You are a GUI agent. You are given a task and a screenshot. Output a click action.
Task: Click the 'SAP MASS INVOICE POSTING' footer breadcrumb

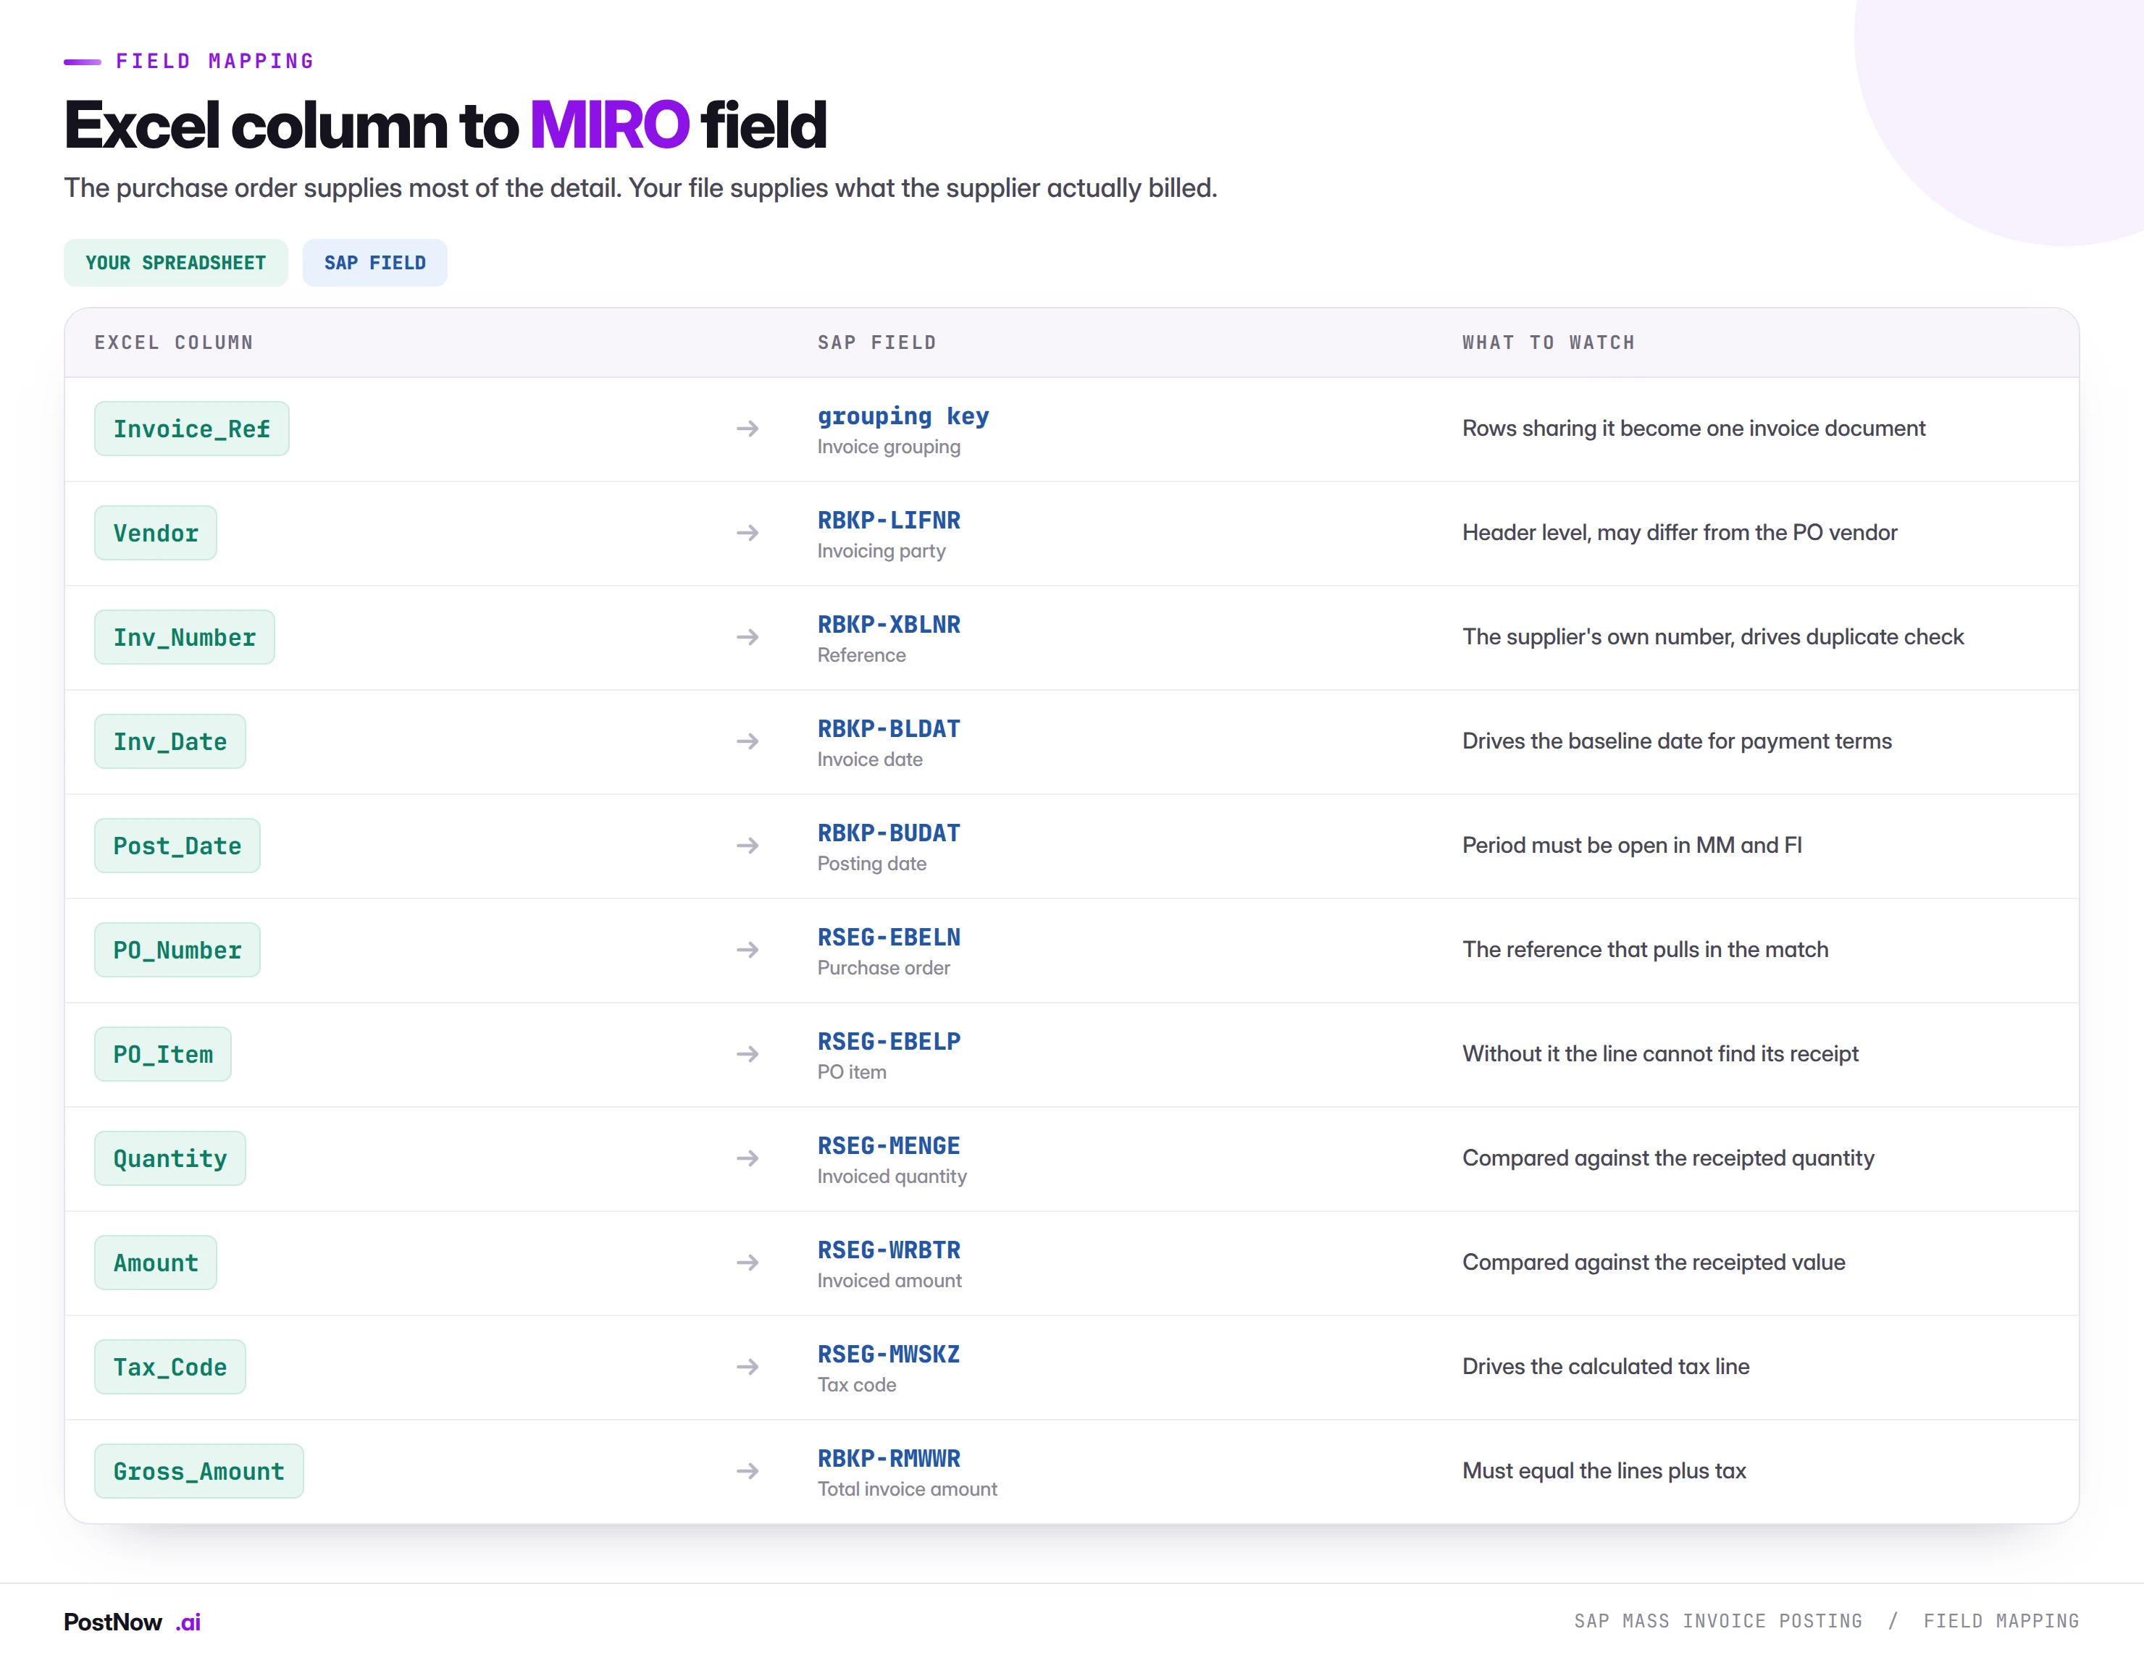1718,1621
